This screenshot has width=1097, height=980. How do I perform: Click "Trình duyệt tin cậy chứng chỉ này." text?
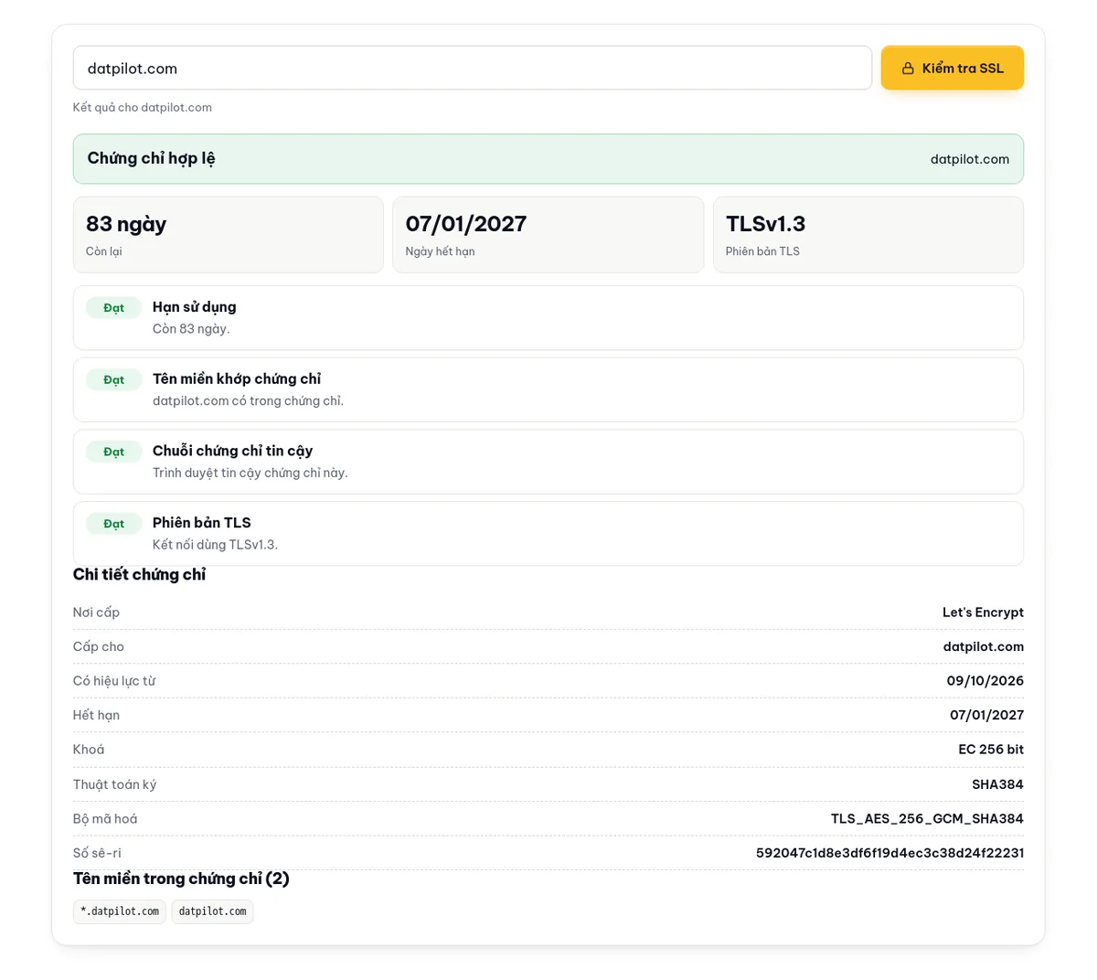[250, 473]
